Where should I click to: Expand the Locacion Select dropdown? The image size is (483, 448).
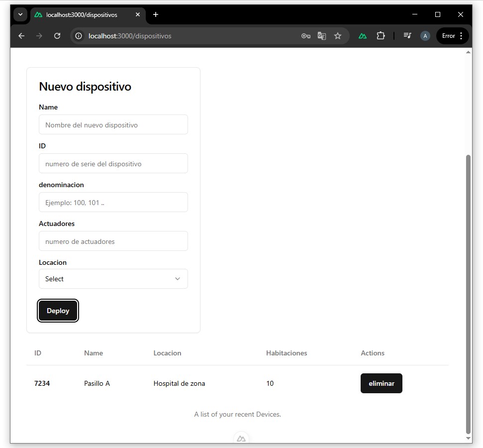(113, 279)
